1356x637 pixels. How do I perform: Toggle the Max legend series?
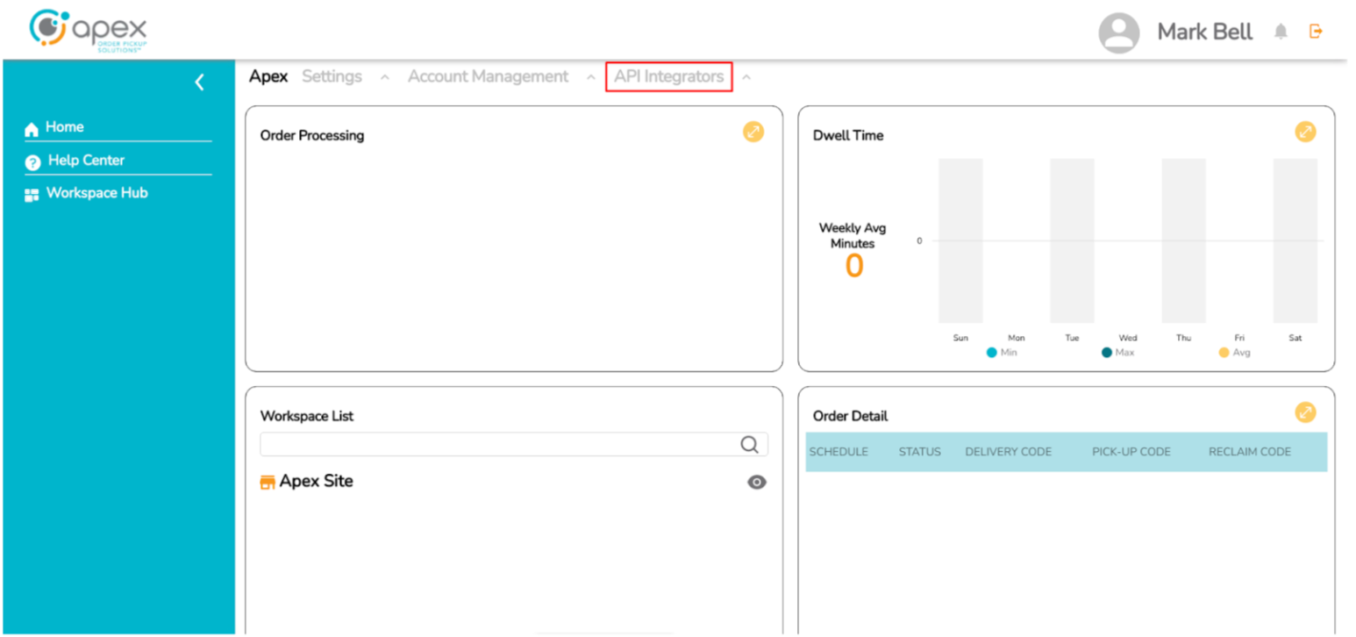tap(1107, 353)
